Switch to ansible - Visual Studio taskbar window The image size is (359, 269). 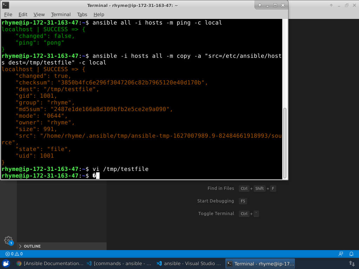click(189, 263)
